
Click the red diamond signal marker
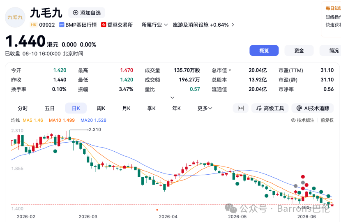(x=295, y=192)
